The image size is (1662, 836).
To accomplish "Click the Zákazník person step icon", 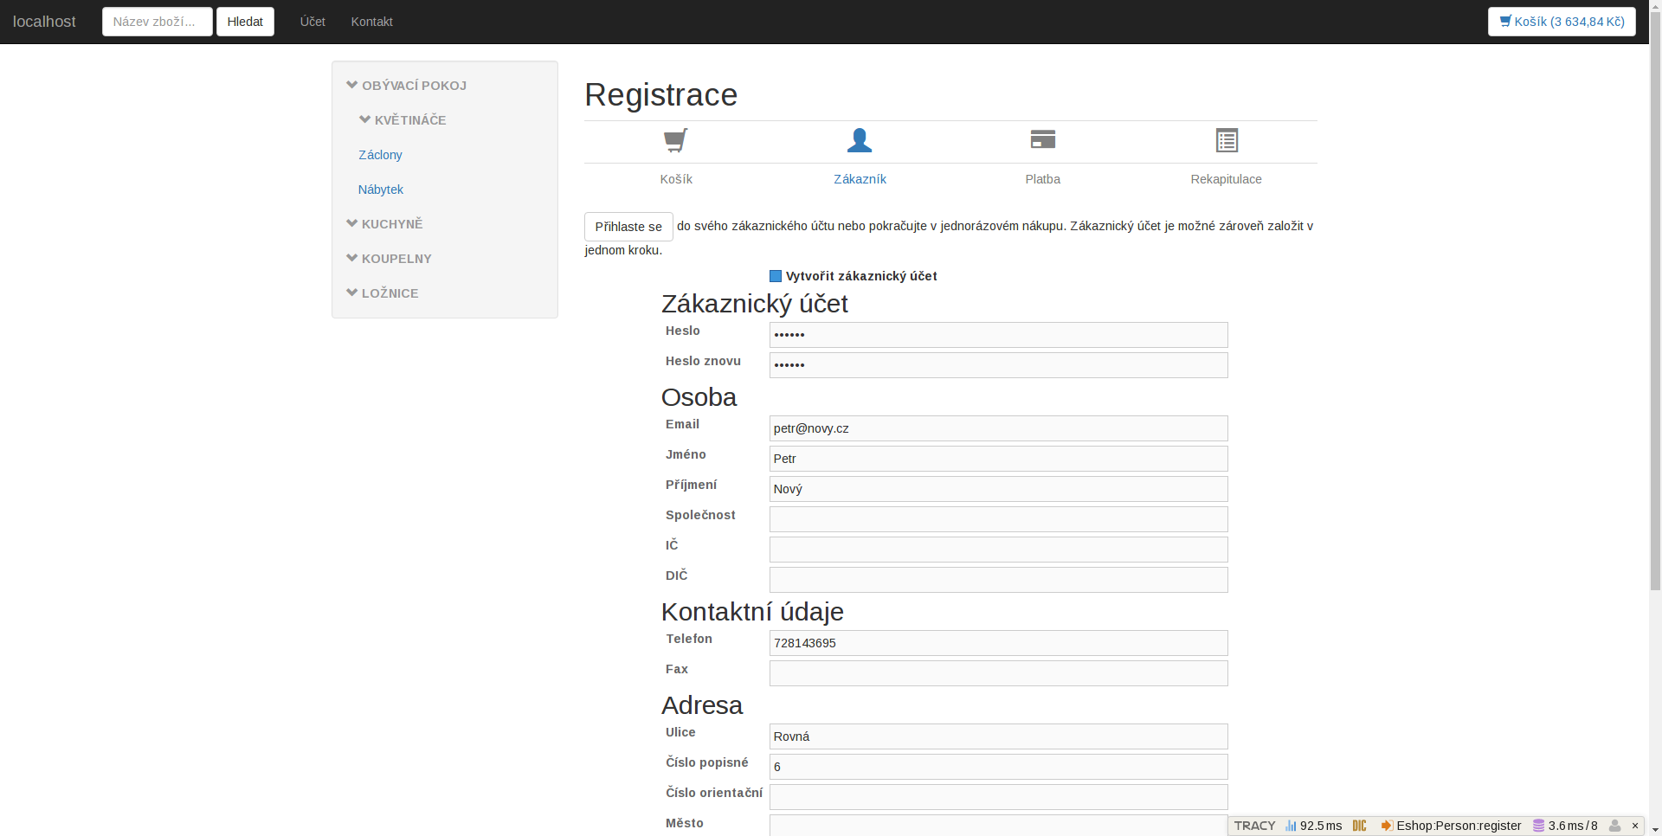I will point(859,140).
